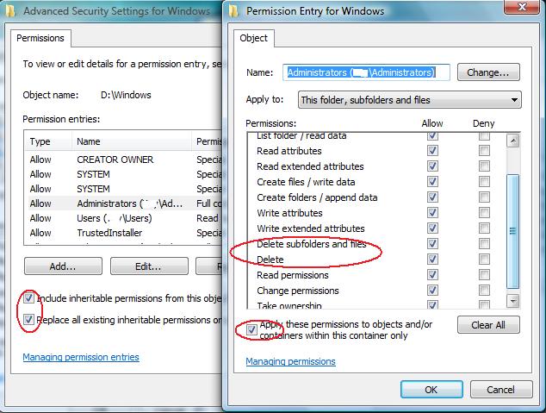The width and height of the screenshot is (546, 413).
Task: Close the Permission Entry dialog with X
Action: pos(522,7)
